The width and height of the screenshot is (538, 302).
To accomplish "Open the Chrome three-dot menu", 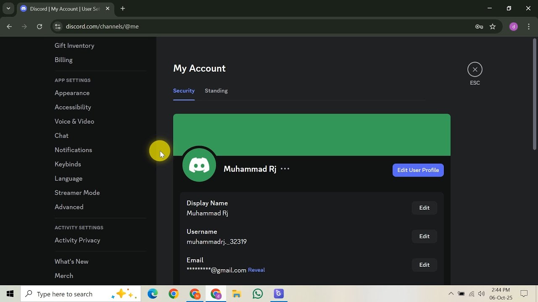I will pos(528,26).
